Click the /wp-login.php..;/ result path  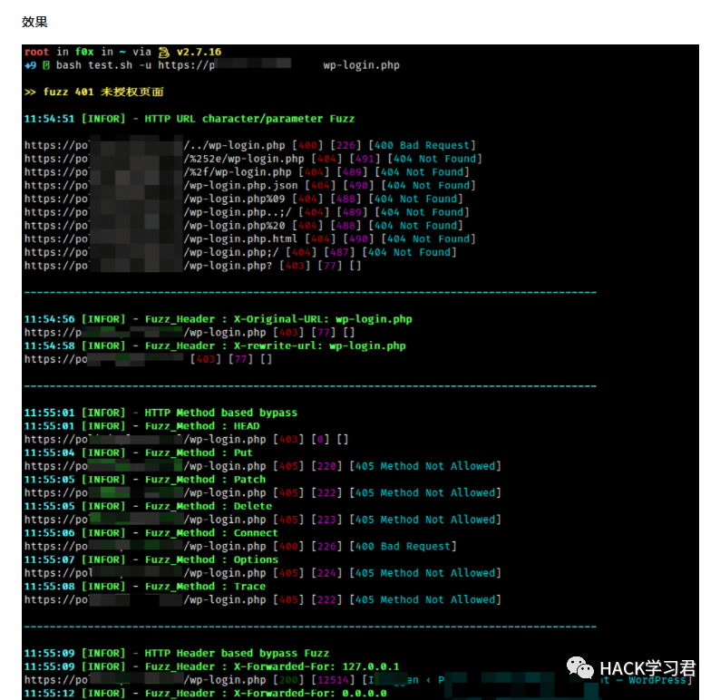(x=238, y=211)
